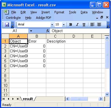
Task: Open the font size 10 dropdown
Action: pyautogui.click(x=64, y=25)
